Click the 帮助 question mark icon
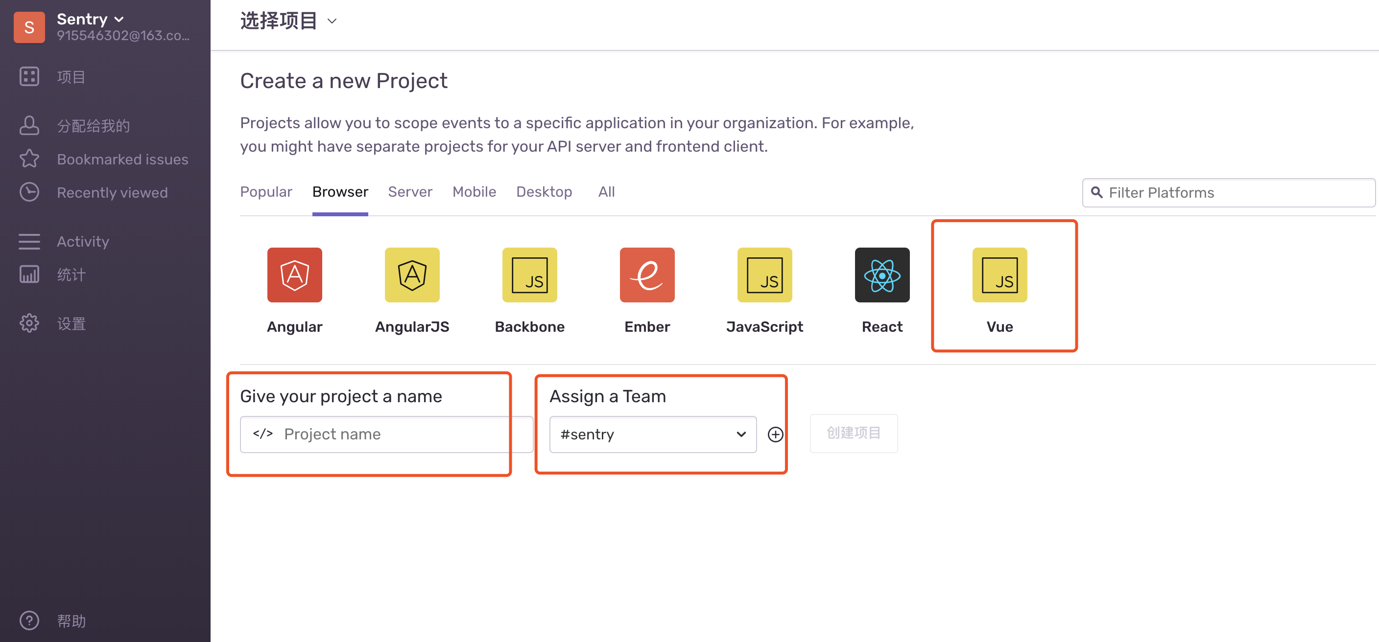Screen dimensions: 1379x642 pyautogui.click(x=29, y=620)
